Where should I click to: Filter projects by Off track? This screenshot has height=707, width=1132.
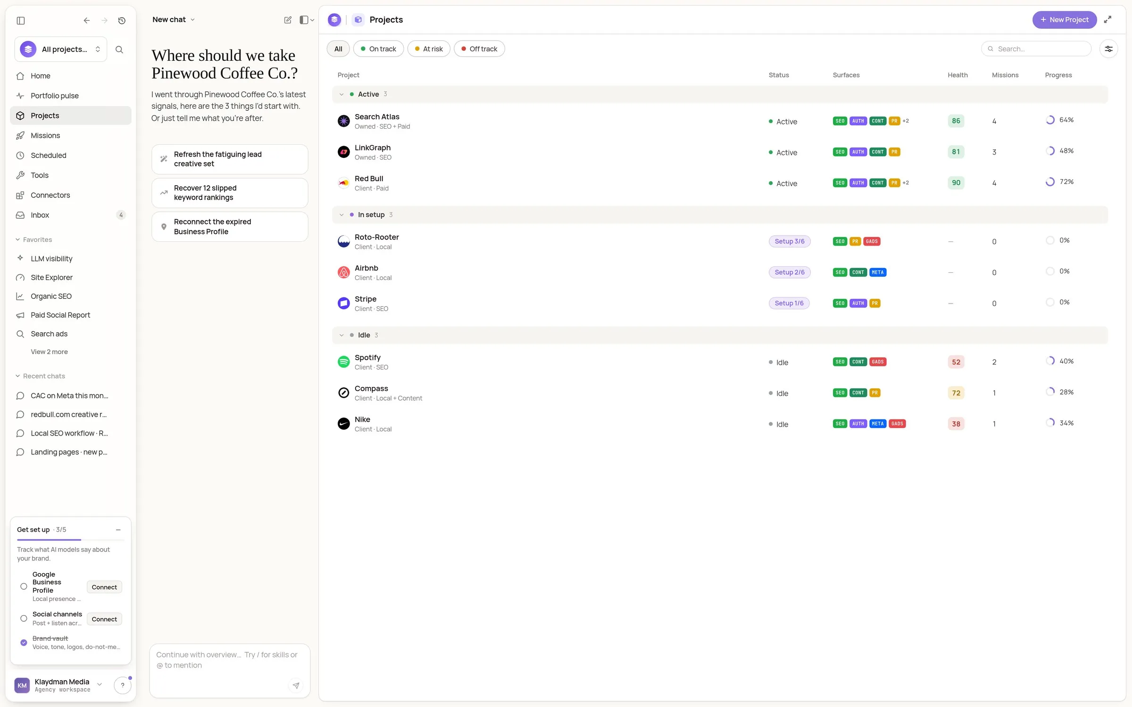click(x=479, y=49)
